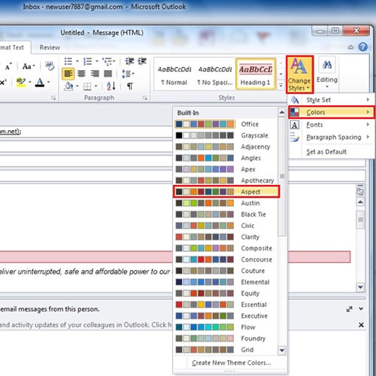This screenshot has width=376, height=376.
Task: Open the Fonts submenu
Action: [331, 125]
